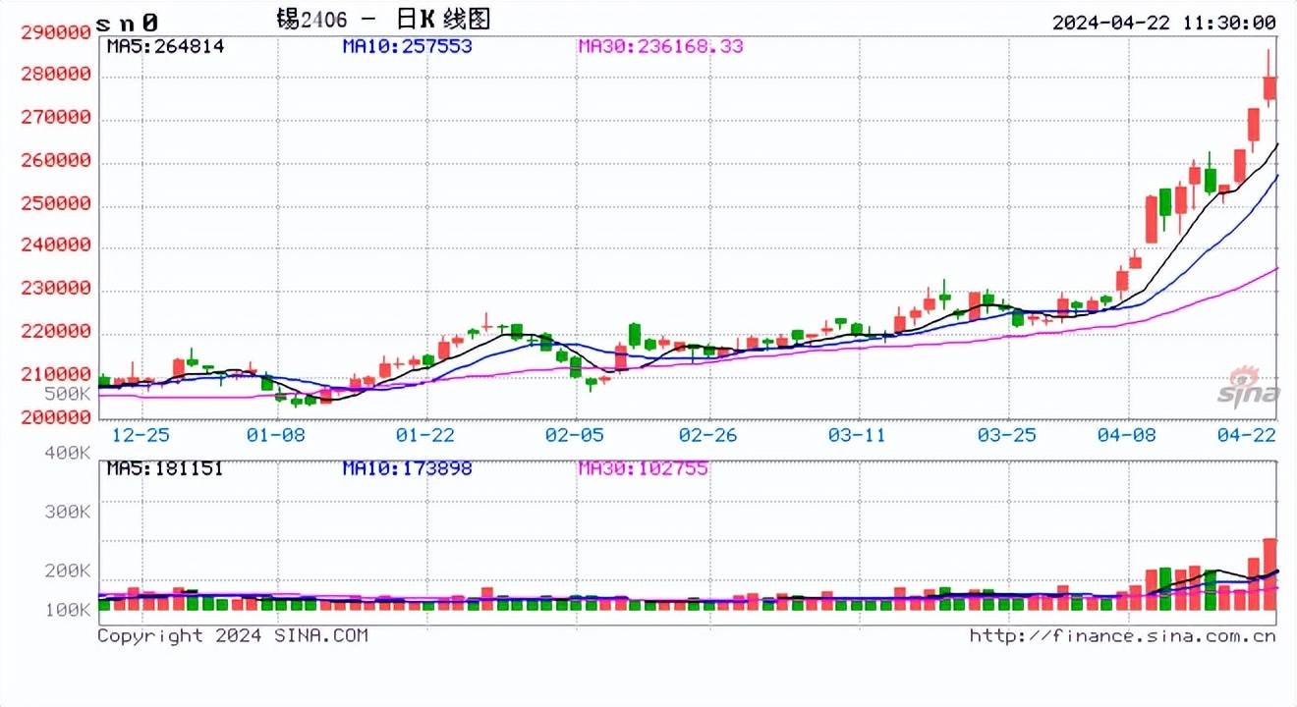Image resolution: width=1297 pixels, height=707 pixels.
Task: Click the latest highest red candlestick
Action: click(x=1269, y=89)
